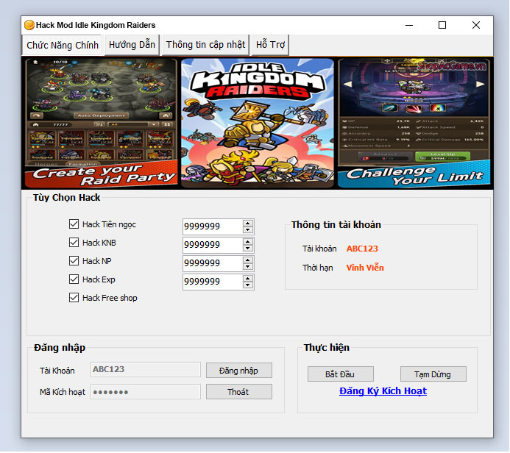Uncheck the Hack Tiên ngọc checkbox
Image resolution: width=510 pixels, height=453 pixels.
(x=74, y=224)
